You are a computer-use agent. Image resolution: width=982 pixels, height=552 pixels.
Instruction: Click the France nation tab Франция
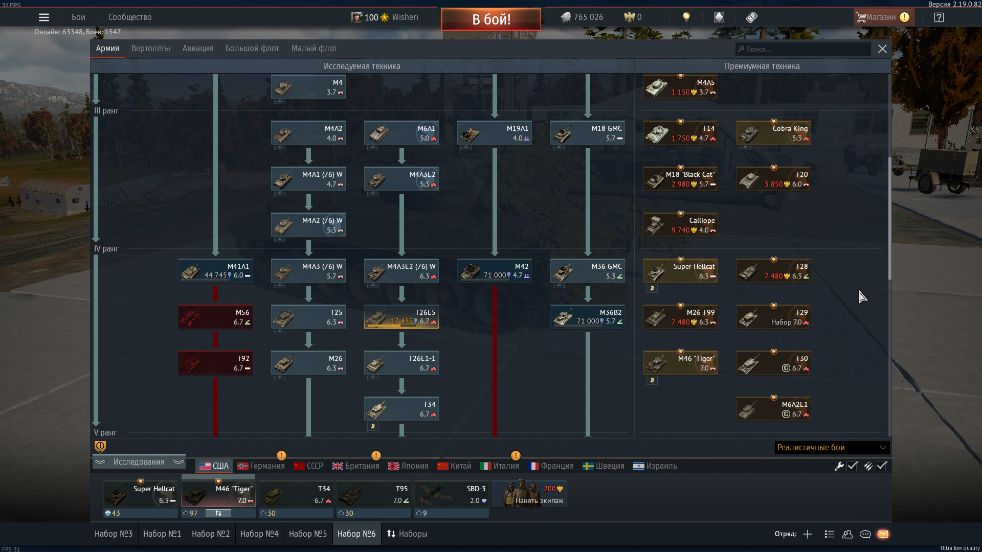[x=550, y=466]
